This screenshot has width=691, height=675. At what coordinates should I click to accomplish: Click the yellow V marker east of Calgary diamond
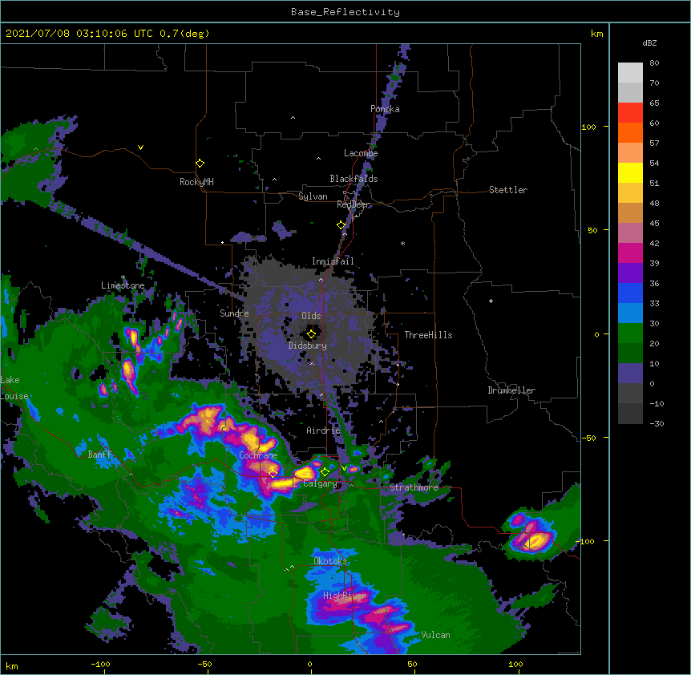coord(344,468)
